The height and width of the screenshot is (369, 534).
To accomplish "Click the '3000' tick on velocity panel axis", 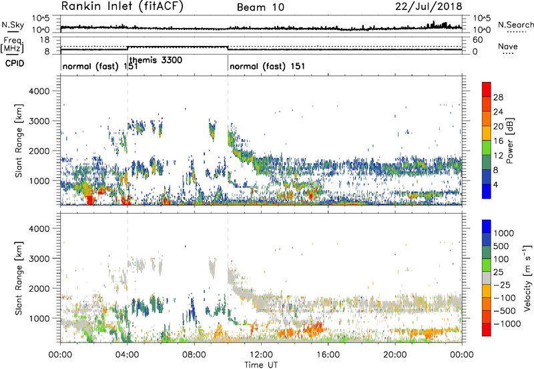I will (39, 258).
